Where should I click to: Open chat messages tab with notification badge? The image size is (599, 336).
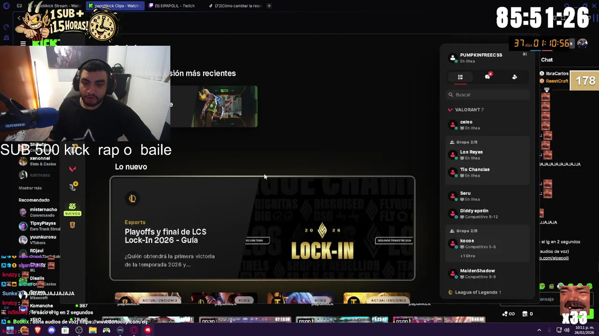coord(488,77)
